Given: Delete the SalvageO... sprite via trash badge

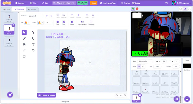Looking at the screenshot, I should [x=140, y=95].
